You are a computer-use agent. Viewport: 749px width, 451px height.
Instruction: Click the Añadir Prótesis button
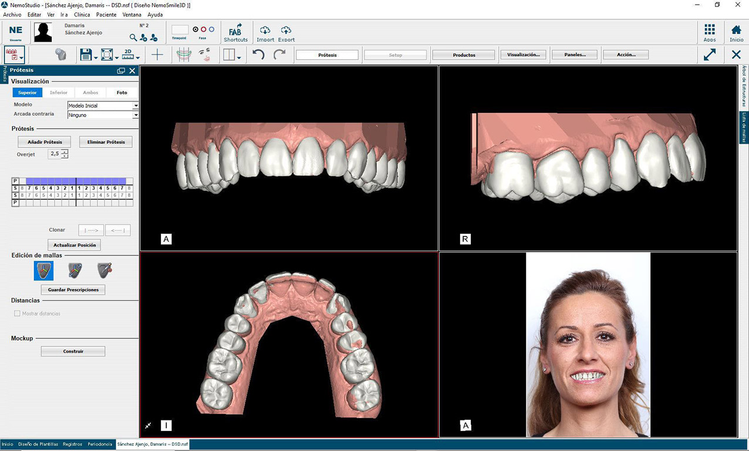45,142
